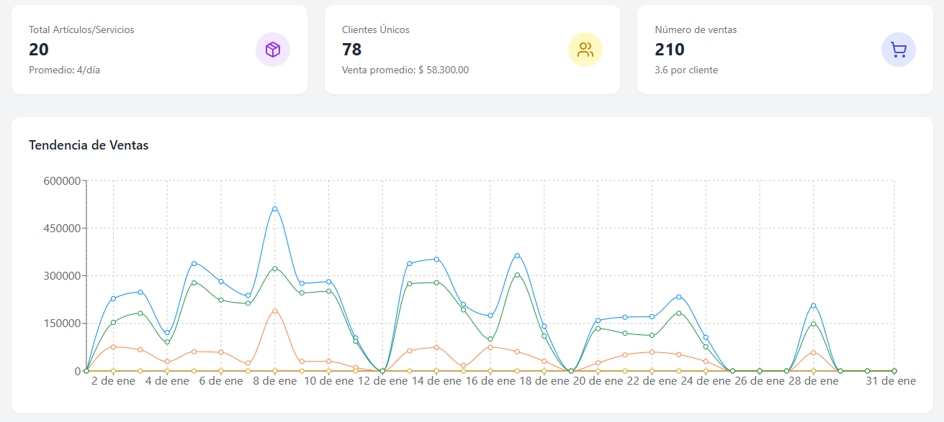Click the blue data point on 28 de ene
The height and width of the screenshot is (422, 944).
pos(814,306)
